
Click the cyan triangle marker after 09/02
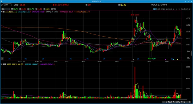173,60
